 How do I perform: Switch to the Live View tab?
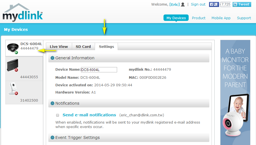pos(59,47)
